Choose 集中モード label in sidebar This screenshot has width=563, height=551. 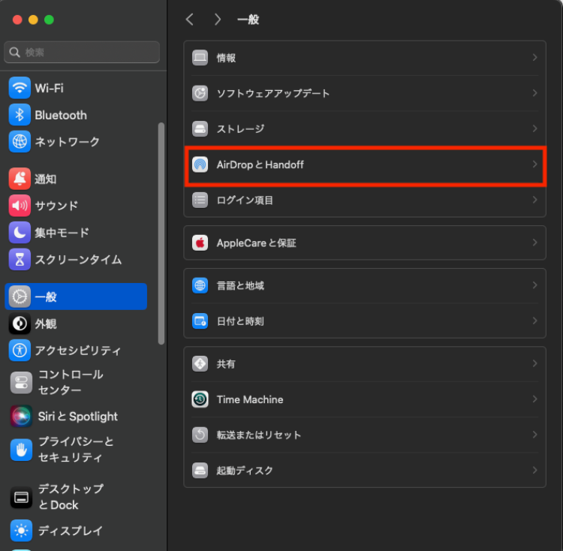(62, 233)
